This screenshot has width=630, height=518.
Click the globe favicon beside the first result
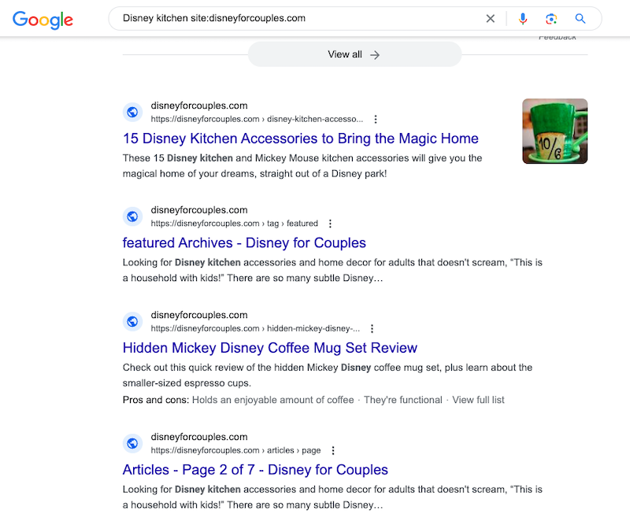(132, 112)
